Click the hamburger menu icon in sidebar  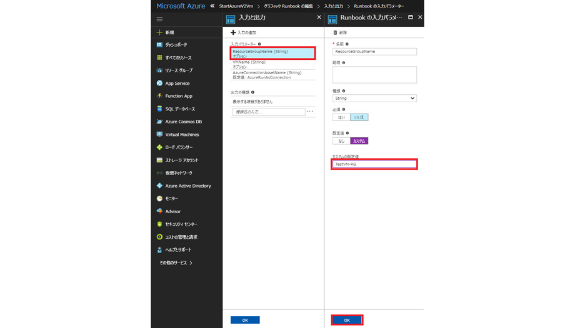tap(159, 19)
